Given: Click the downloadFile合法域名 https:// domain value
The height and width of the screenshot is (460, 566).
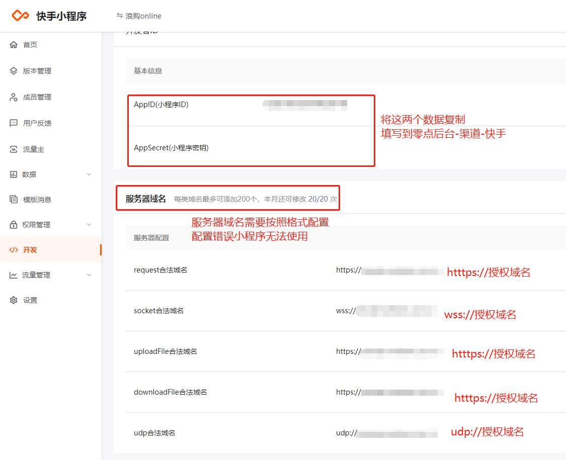Looking at the screenshot, I should coord(389,392).
